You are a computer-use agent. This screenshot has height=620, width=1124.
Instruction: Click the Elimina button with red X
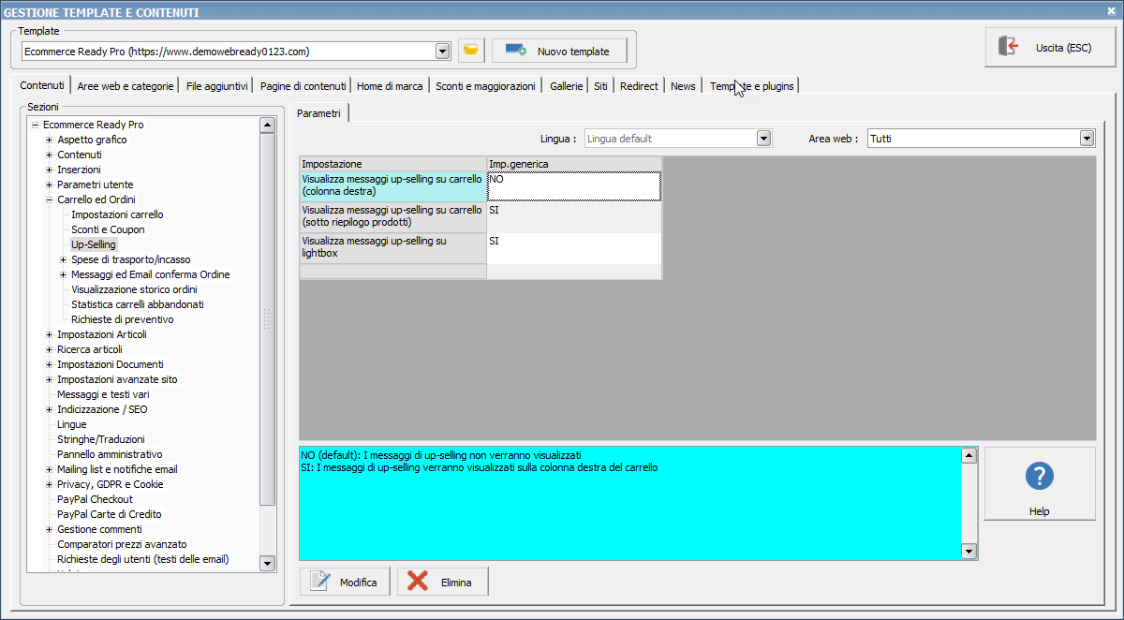[442, 582]
